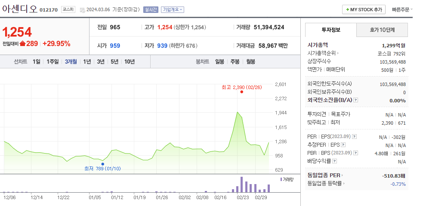The height and width of the screenshot is (206, 423).
Task: Select the 3년 line chart period
Action: click(101, 61)
